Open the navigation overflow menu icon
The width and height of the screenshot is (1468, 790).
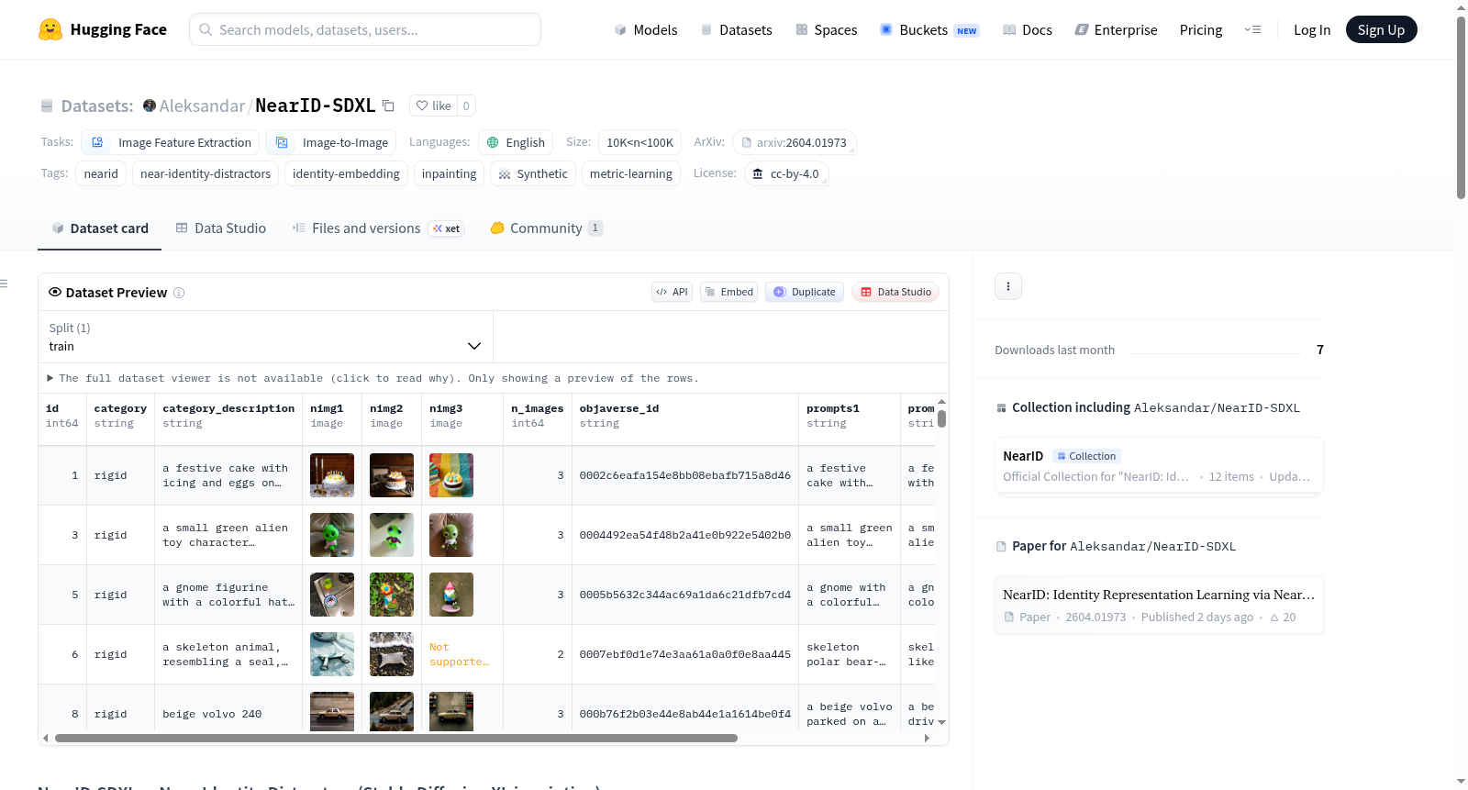click(x=1252, y=29)
